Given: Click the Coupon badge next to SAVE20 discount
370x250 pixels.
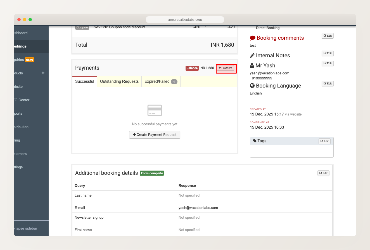Looking at the screenshot, I should 82,27.
